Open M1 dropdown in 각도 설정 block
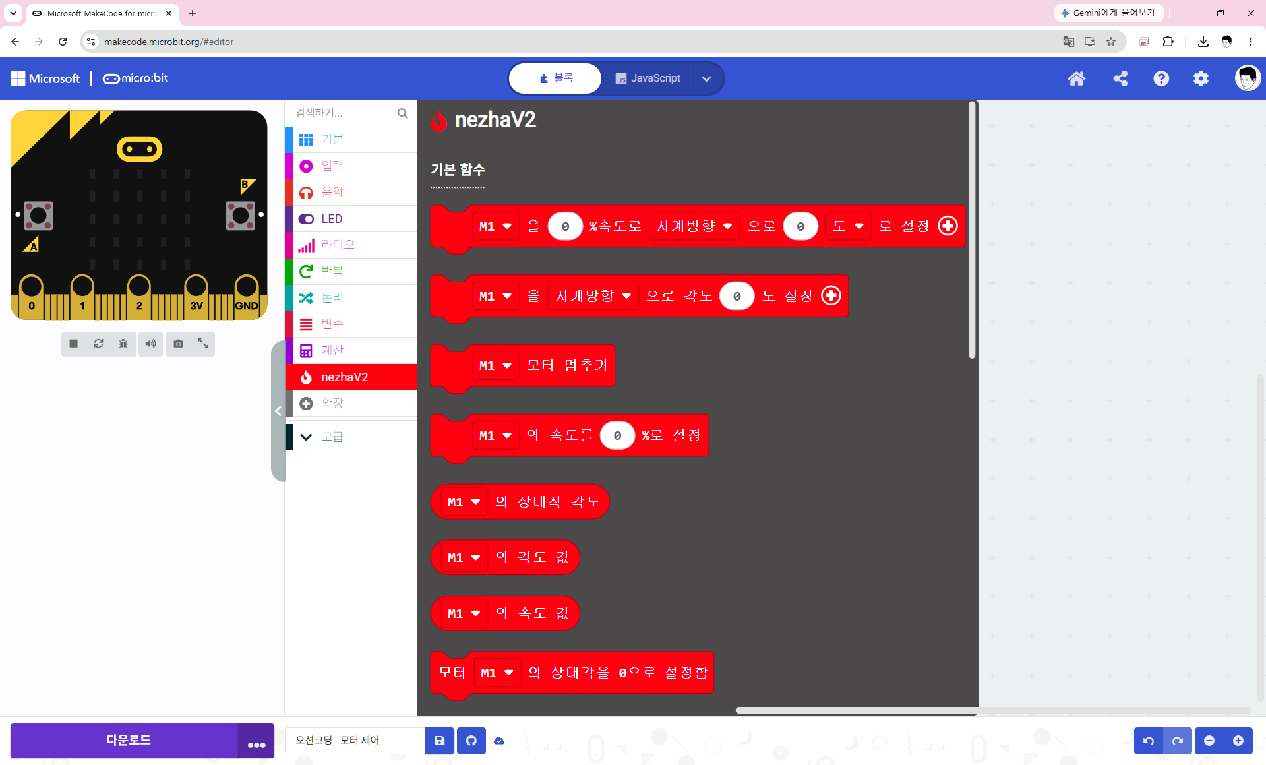 pyautogui.click(x=496, y=296)
